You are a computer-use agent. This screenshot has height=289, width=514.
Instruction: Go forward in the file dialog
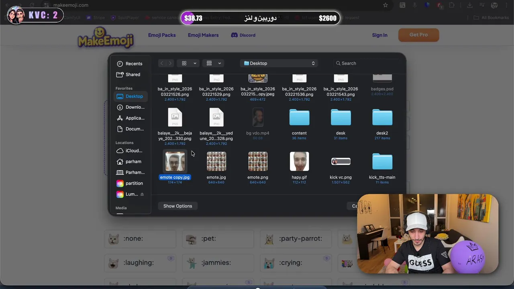pos(170,63)
